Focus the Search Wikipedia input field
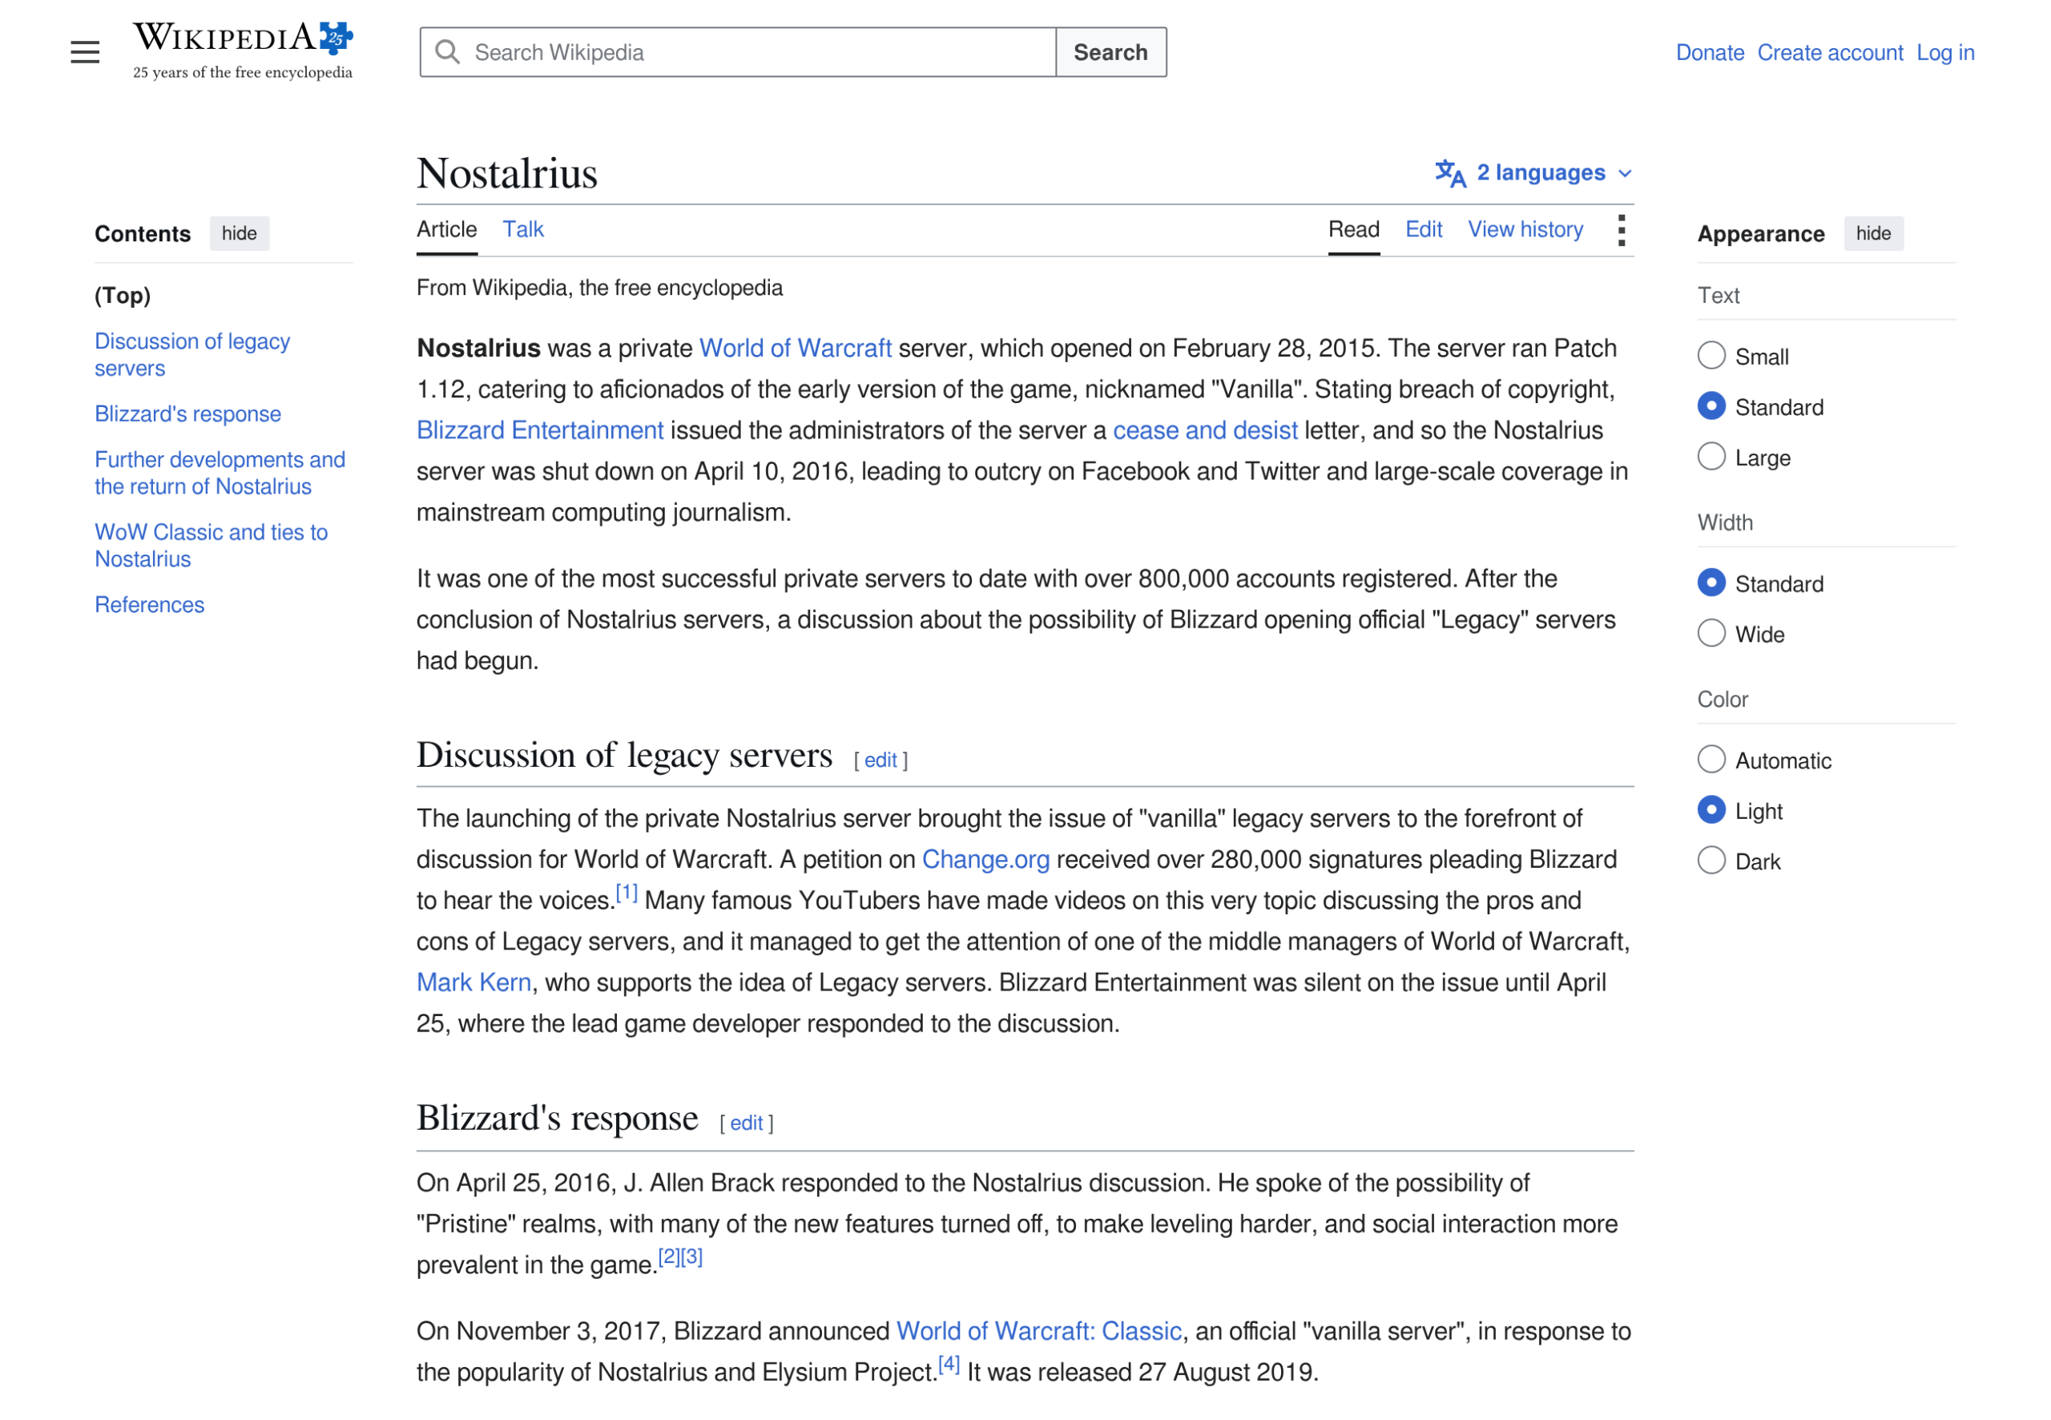The width and height of the screenshot is (2051, 1420). click(x=737, y=53)
